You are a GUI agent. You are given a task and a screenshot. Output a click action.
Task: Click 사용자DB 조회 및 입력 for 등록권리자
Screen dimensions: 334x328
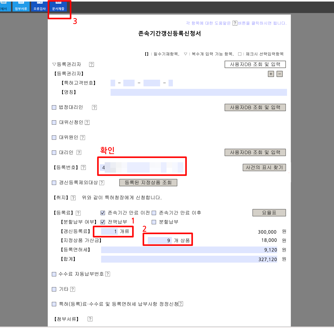pyautogui.click(x=255, y=64)
